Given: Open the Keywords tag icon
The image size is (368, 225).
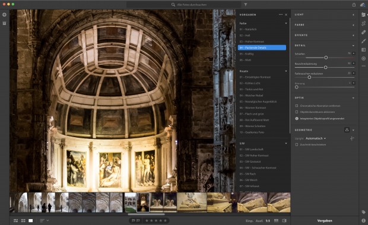Looking at the screenshot, I should pos(363,212).
